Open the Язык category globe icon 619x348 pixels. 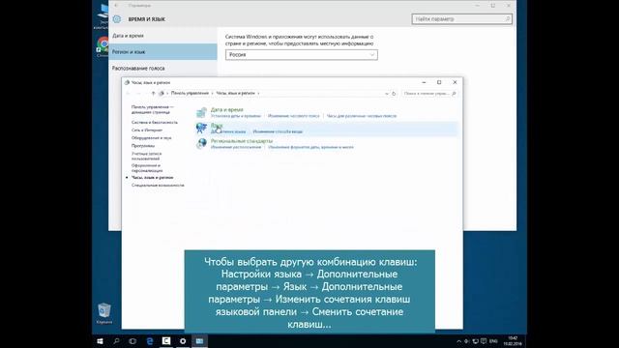[201, 128]
